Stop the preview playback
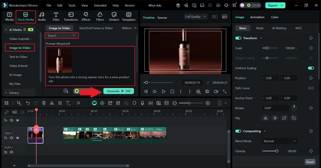Viewport: 321px width, 168px height. 173,92
